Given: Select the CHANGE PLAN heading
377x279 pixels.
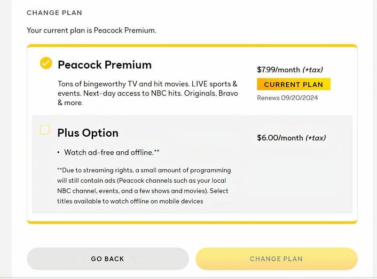Looking at the screenshot, I should [x=55, y=13].
